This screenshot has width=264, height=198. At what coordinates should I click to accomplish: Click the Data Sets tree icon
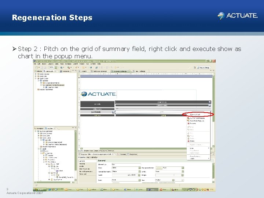point(38,76)
